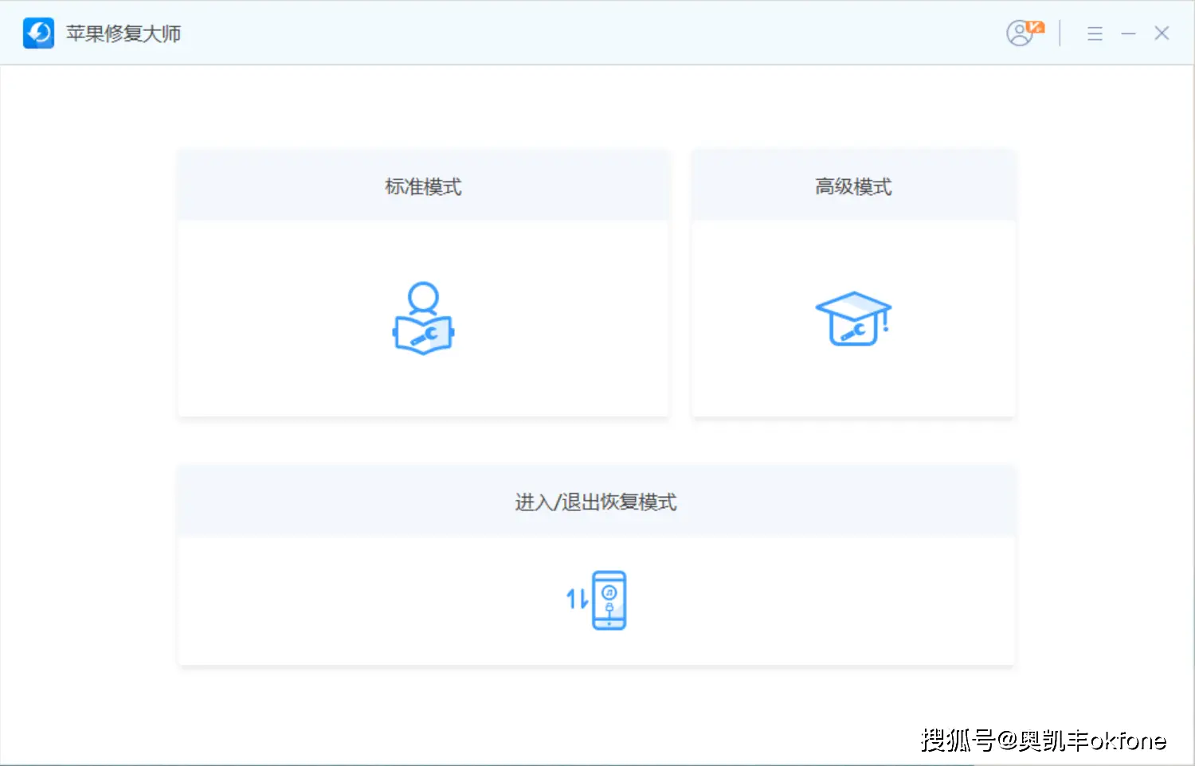Click the 苹果修复大师 logo icon in title bar
Image resolution: width=1195 pixels, height=766 pixels.
[x=37, y=33]
